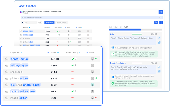Delete 'photo editor' keyword in the small background table
170x106 pixels.
88,31
